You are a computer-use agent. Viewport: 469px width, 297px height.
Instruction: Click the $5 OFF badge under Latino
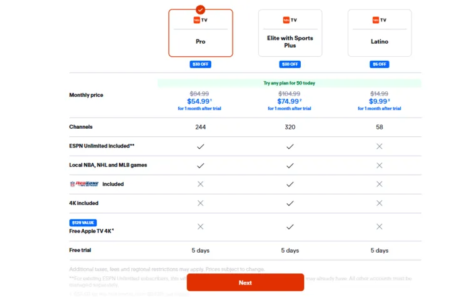tap(380, 64)
